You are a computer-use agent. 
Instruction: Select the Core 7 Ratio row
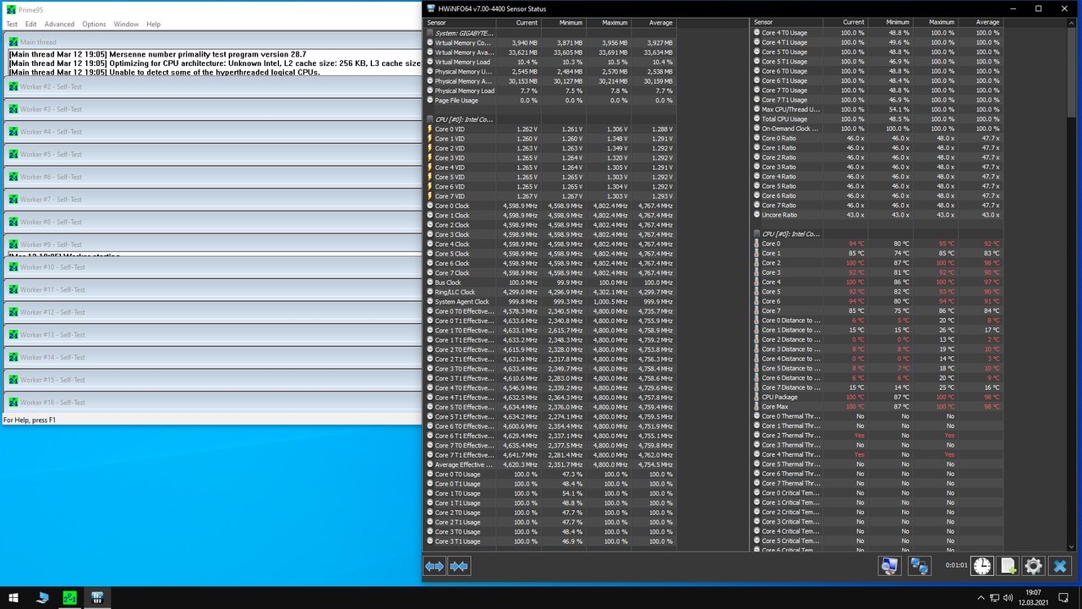coord(877,206)
